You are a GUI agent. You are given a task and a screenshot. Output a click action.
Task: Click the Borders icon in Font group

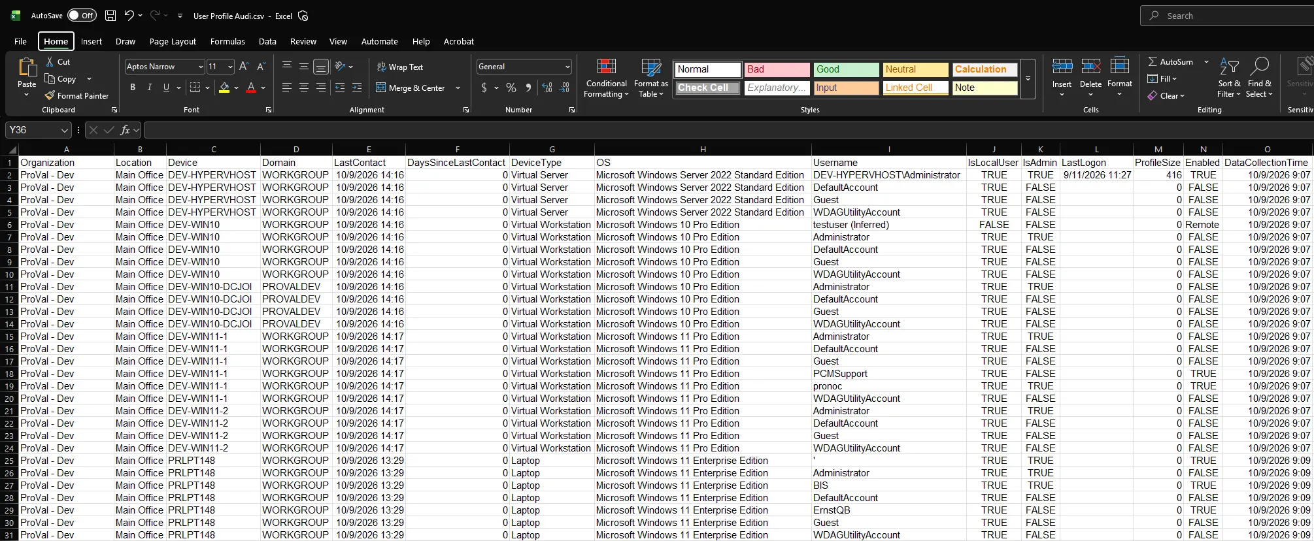point(195,88)
